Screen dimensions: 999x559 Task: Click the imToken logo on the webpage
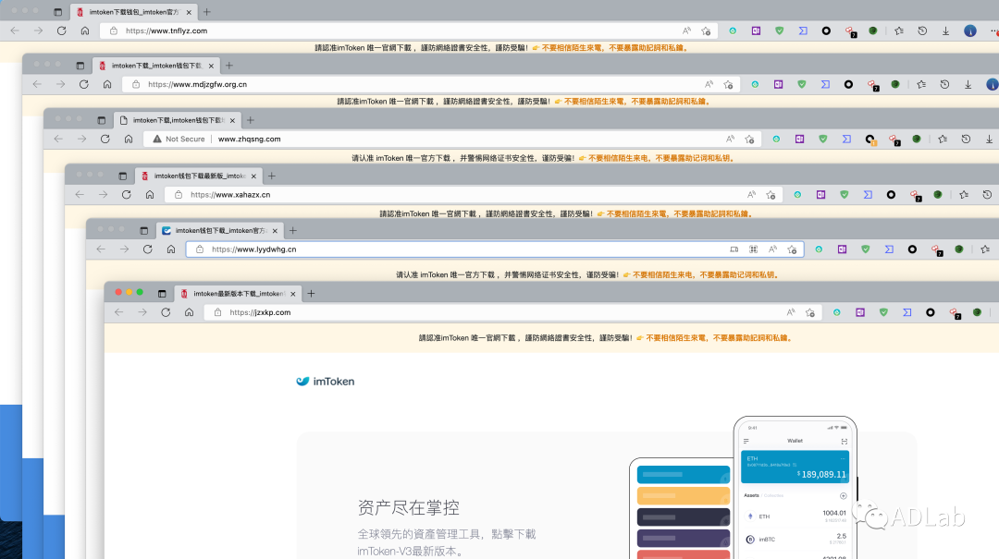pos(325,380)
